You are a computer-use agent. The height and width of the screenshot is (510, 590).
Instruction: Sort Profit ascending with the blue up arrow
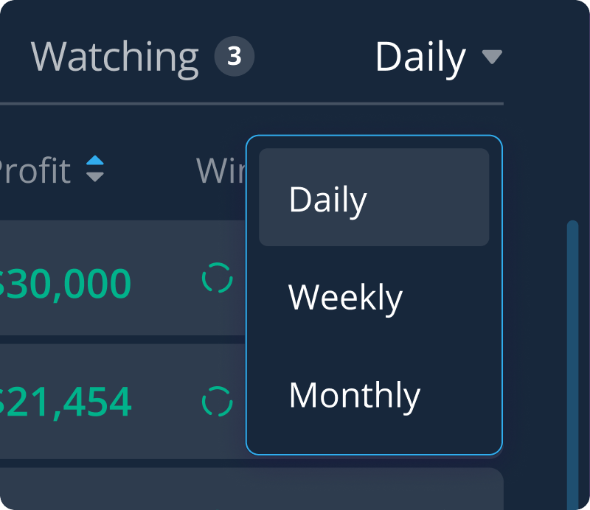(95, 161)
